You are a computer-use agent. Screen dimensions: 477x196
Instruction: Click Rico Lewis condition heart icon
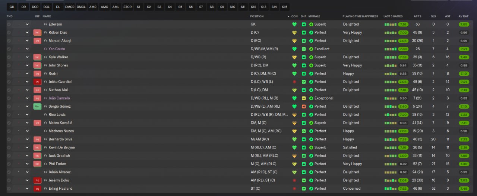pos(294,115)
